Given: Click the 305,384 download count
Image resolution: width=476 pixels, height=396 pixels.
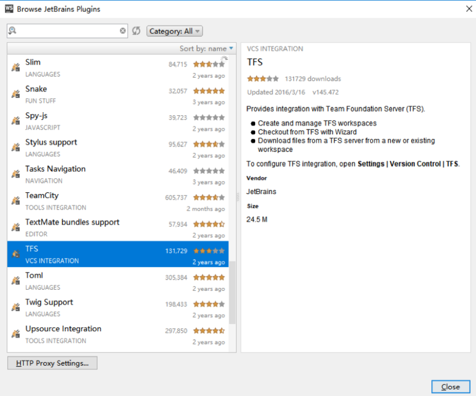Looking at the screenshot, I should (176, 278).
